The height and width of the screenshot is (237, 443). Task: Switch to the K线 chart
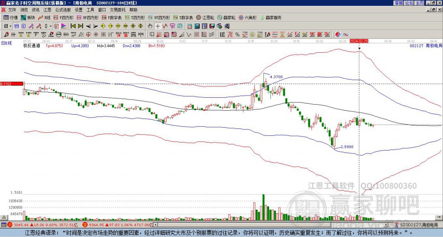45,17
